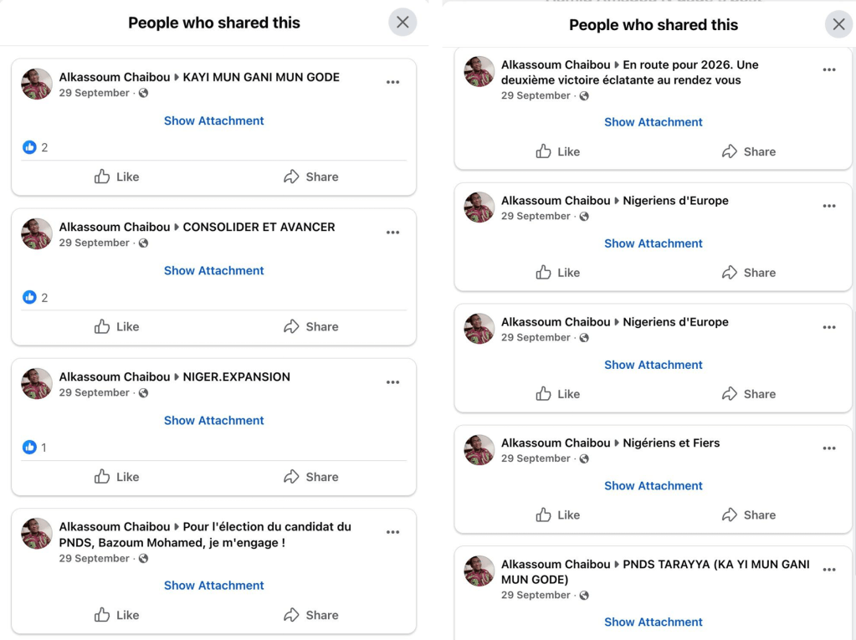Screen dimensions: 856x640
Task: Click profile avatar on En route pour 2026 post
Action: coord(479,72)
